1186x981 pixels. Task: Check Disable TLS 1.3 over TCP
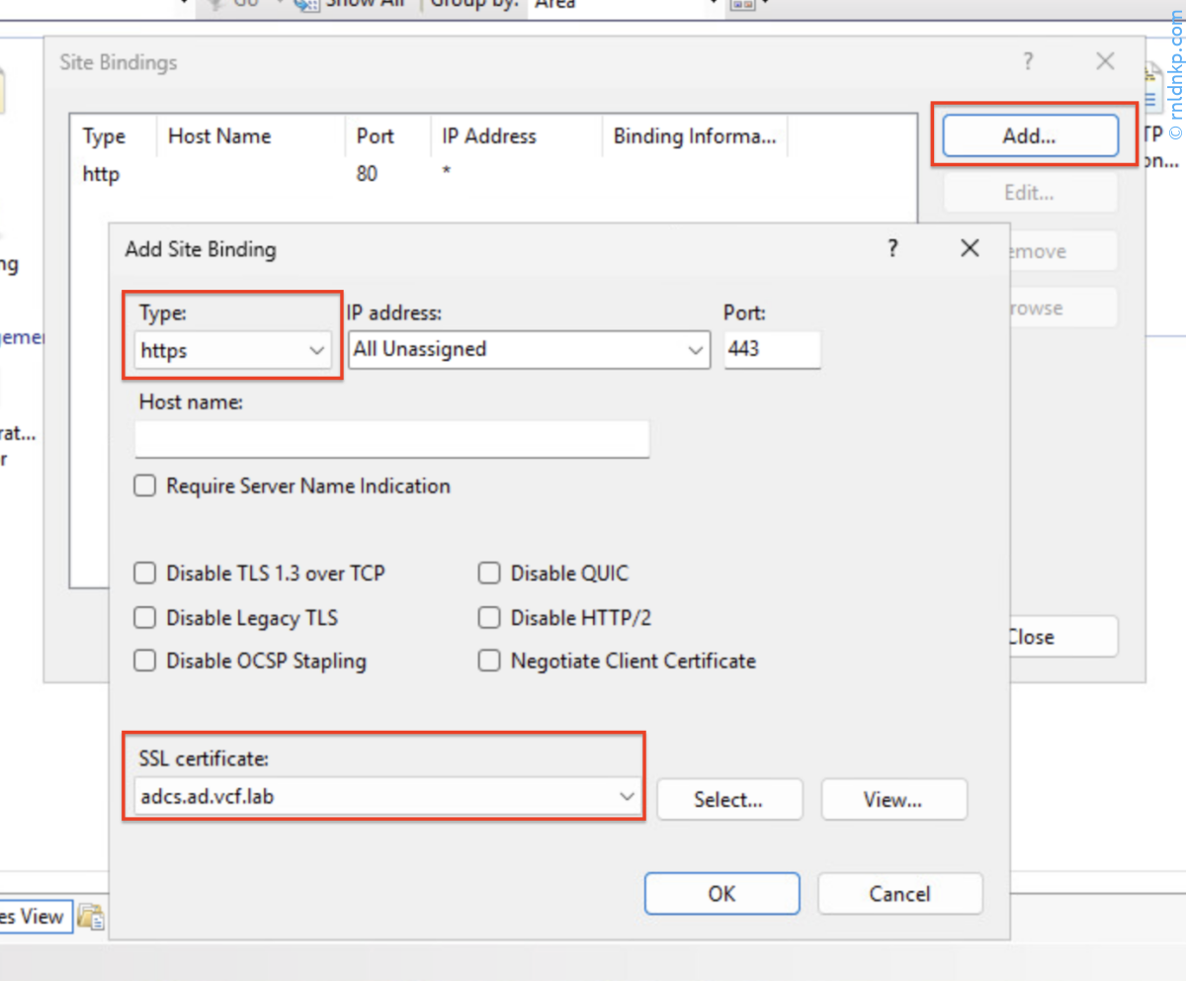[145, 574]
